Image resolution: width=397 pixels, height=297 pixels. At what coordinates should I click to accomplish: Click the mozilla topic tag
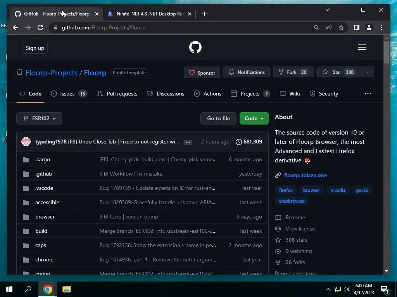point(338,190)
